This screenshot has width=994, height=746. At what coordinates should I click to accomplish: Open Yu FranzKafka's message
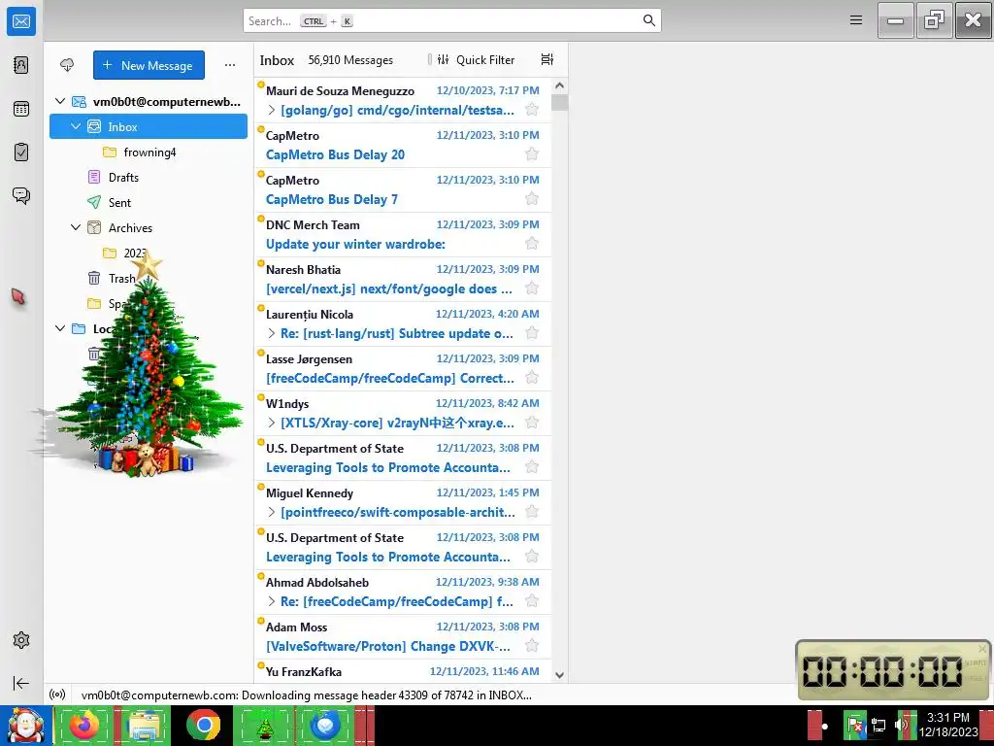pyautogui.click(x=403, y=671)
